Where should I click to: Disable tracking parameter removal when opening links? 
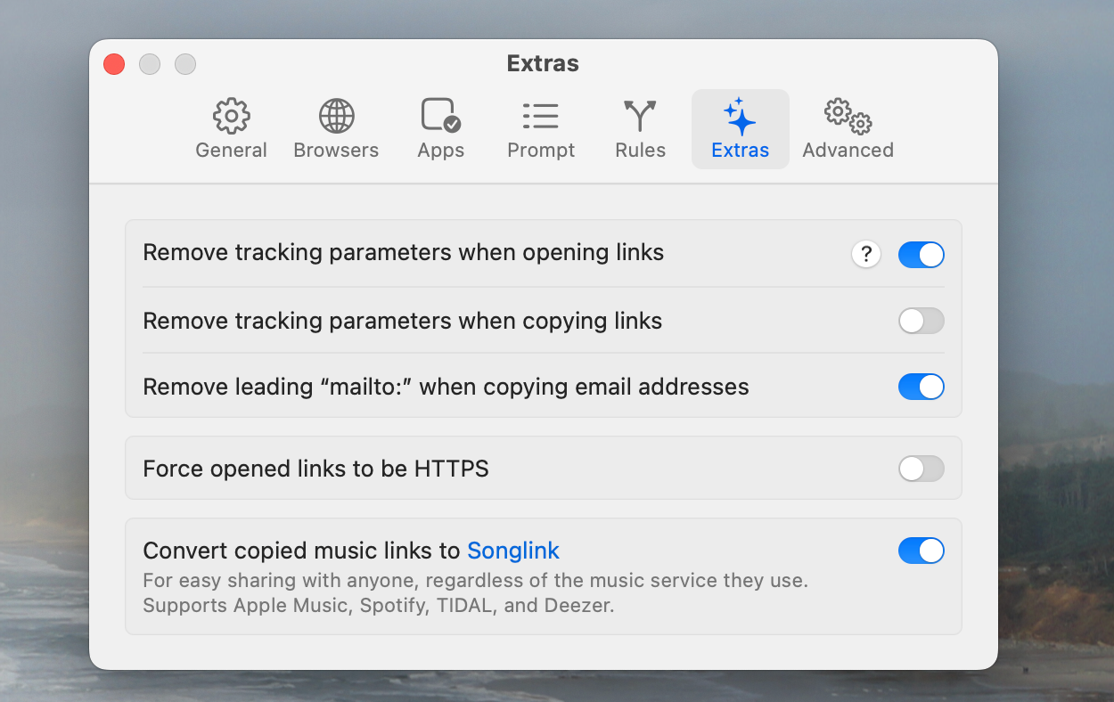pyautogui.click(x=921, y=255)
